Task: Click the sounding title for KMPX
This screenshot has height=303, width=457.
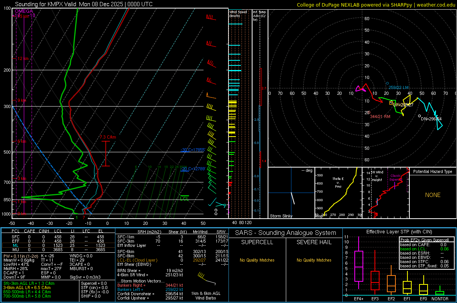Action: pyautogui.click(x=84, y=4)
